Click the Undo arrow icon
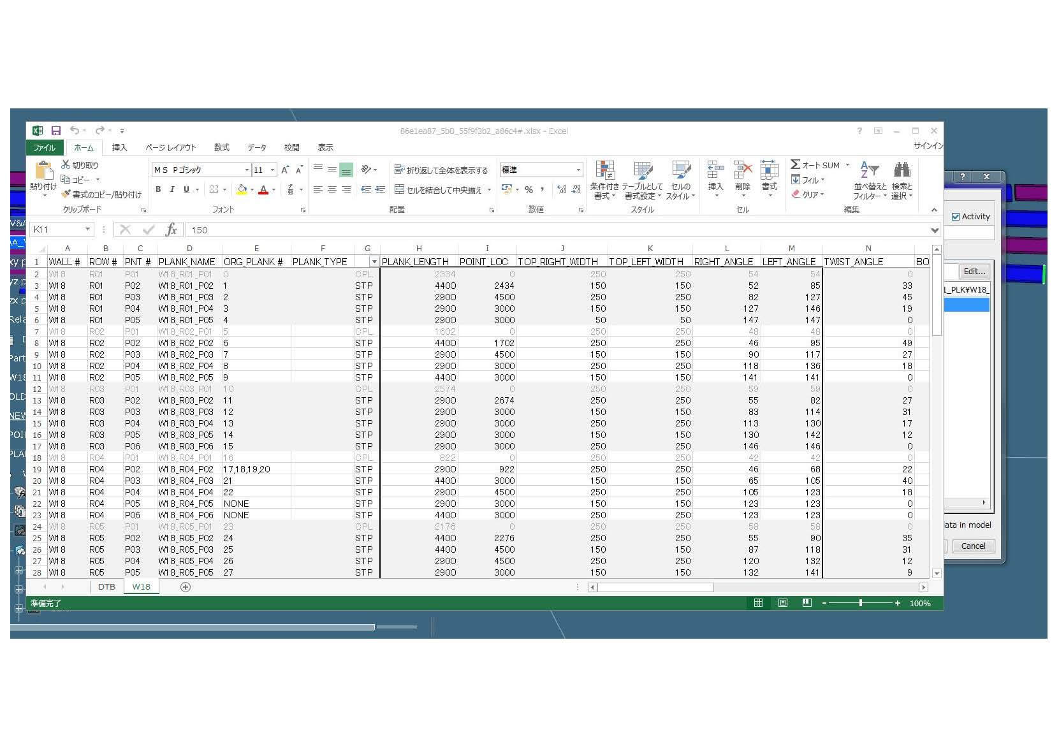 [x=75, y=131]
